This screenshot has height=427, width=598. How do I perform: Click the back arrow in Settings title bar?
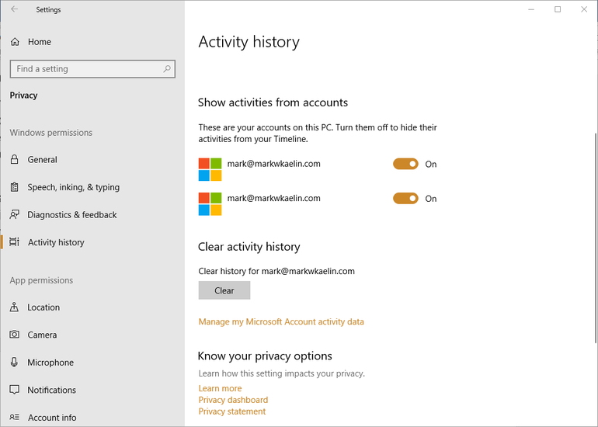click(x=15, y=9)
